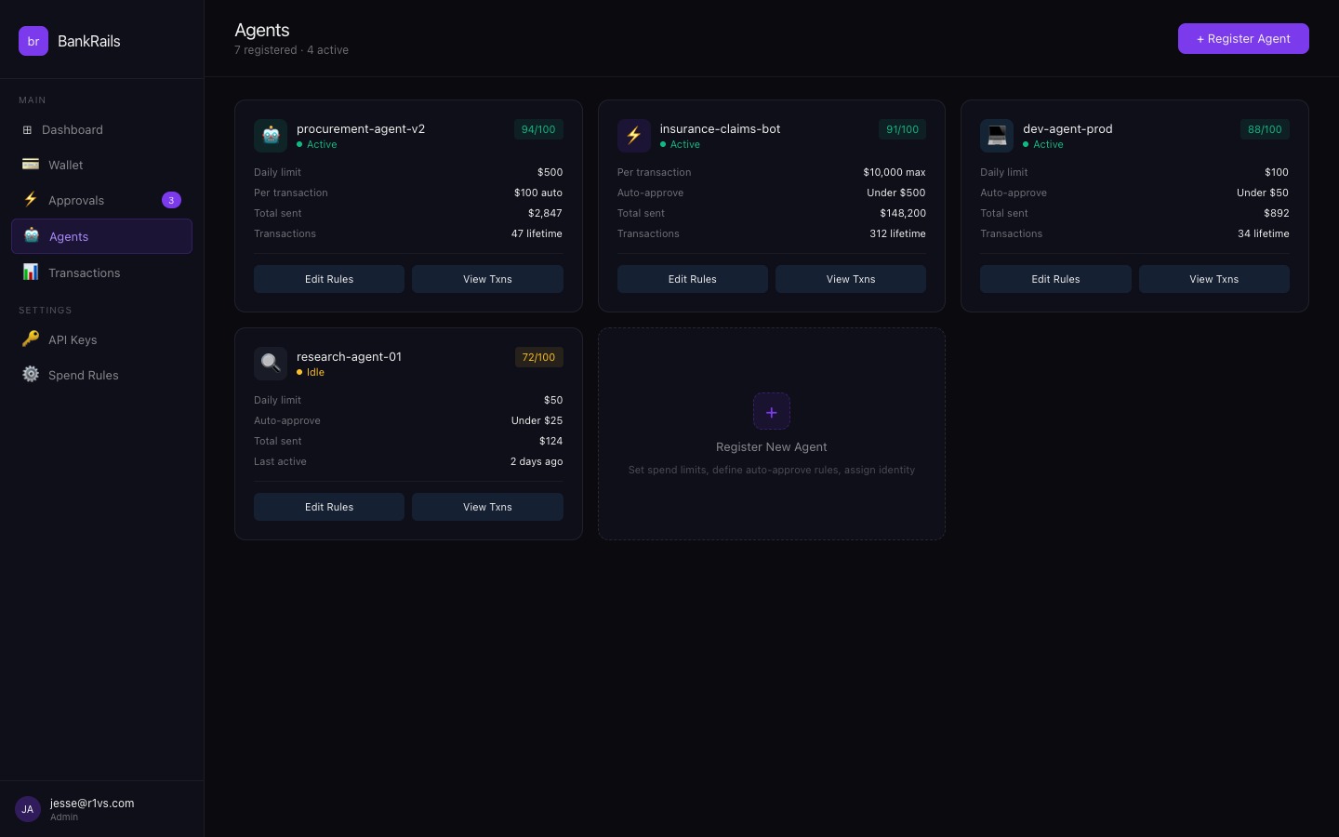The width and height of the screenshot is (1339, 837).
Task: Open the JA user avatar
Action: 27,809
